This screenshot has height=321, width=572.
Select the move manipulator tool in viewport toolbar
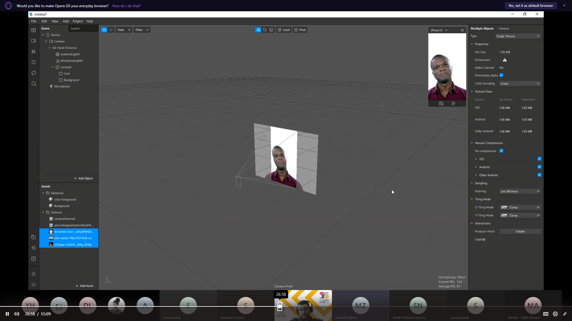(258, 30)
